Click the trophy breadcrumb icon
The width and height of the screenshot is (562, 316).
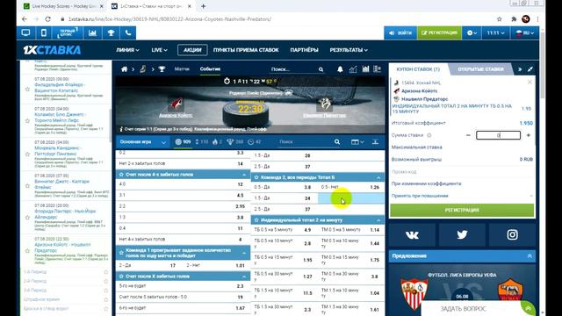point(162,69)
